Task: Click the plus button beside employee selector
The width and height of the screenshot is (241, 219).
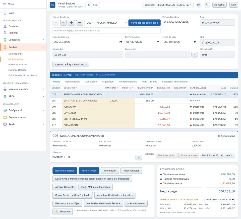Action: pyautogui.click(x=71, y=23)
